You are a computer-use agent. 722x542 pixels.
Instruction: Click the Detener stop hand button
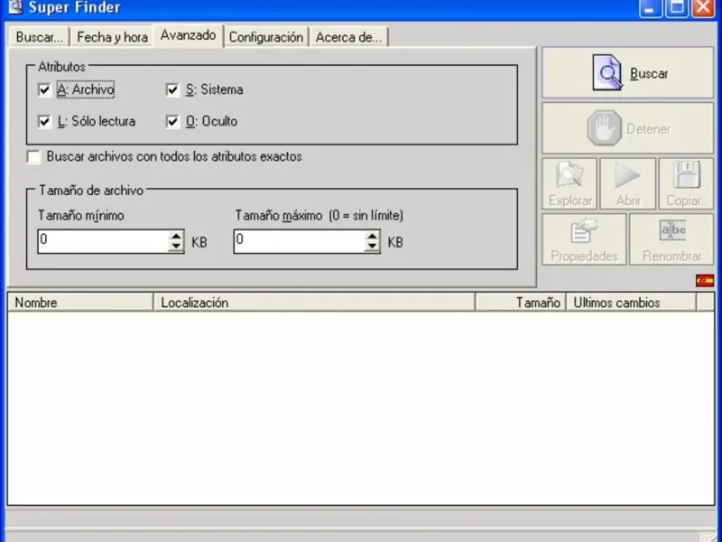click(x=627, y=128)
